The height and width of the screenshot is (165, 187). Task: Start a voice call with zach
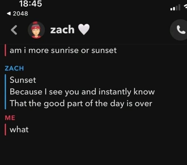180,31
